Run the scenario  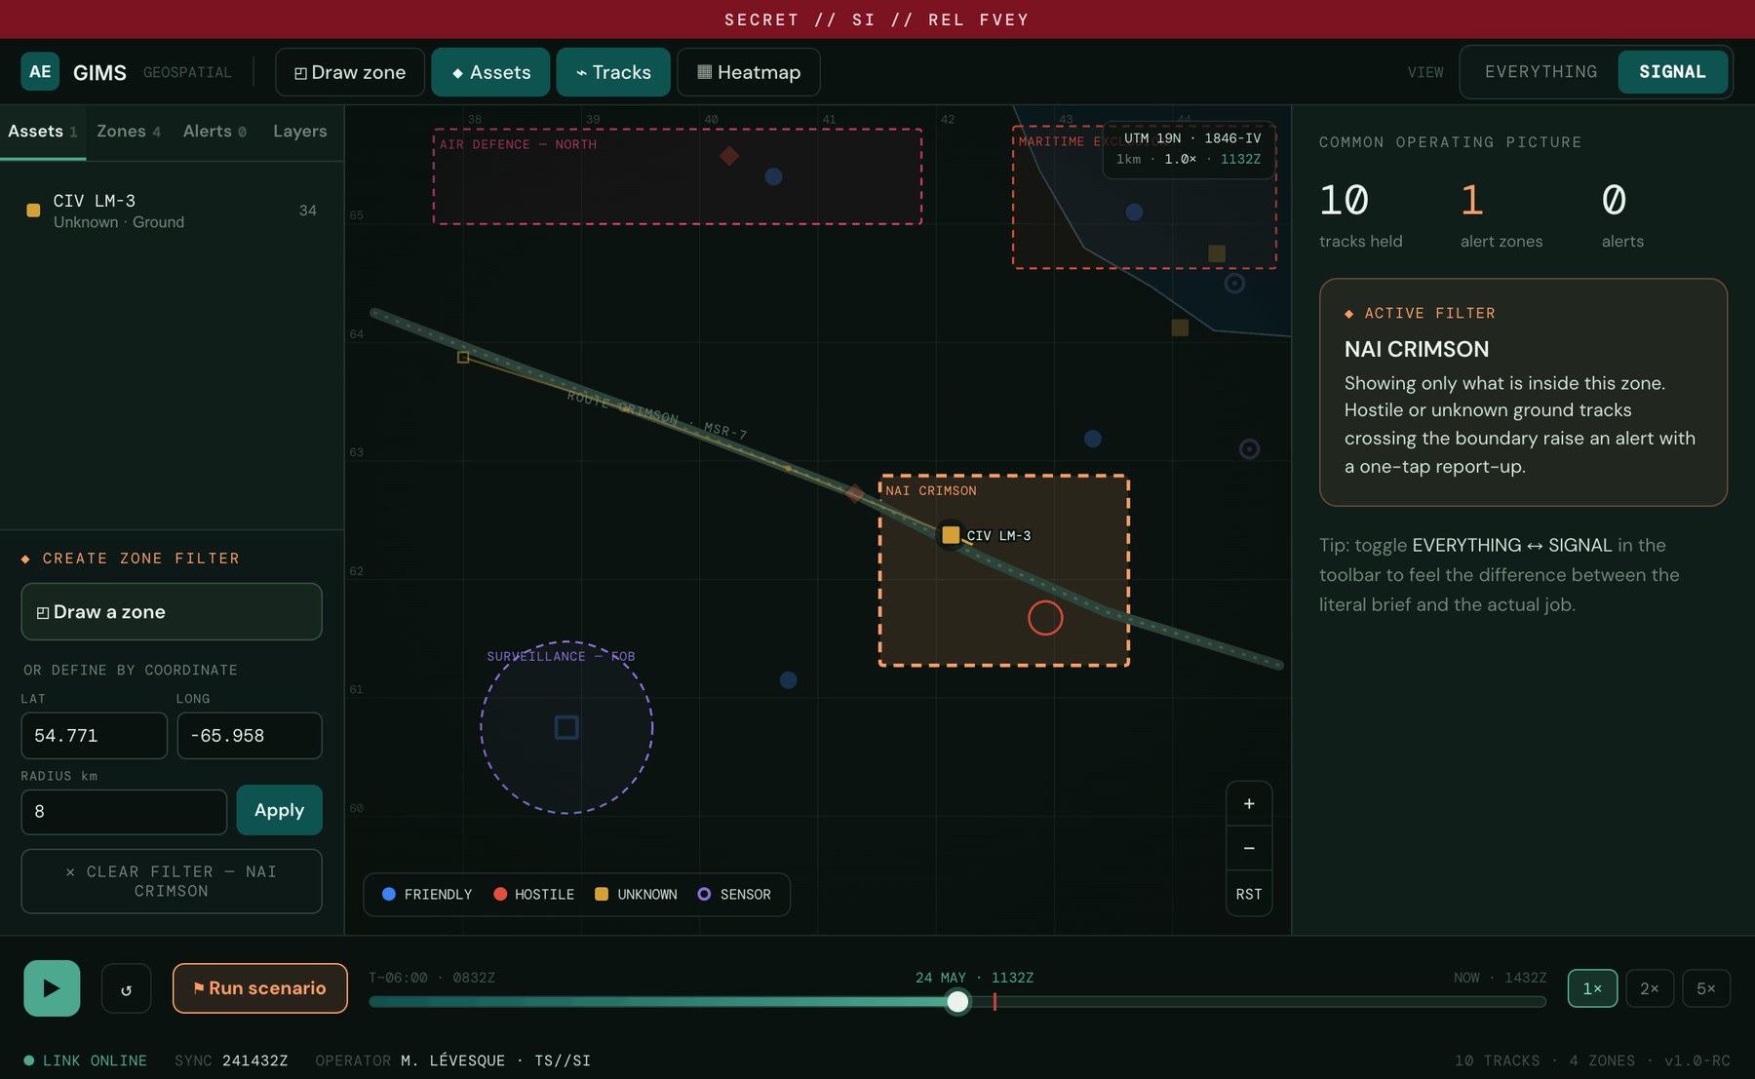point(260,988)
